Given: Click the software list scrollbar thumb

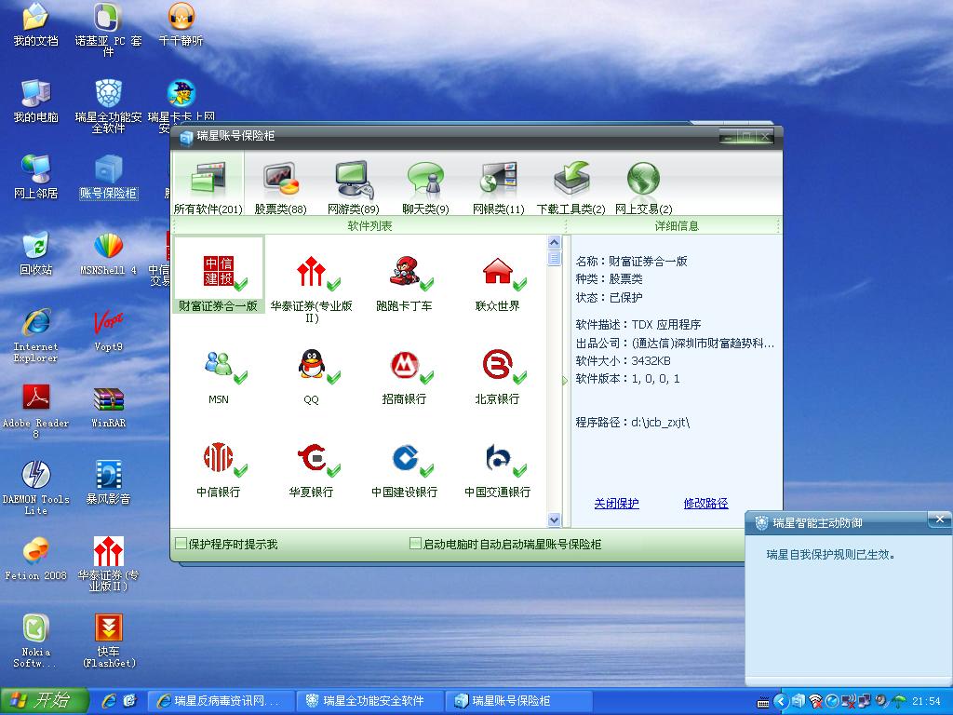Looking at the screenshot, I should point(554,259).
